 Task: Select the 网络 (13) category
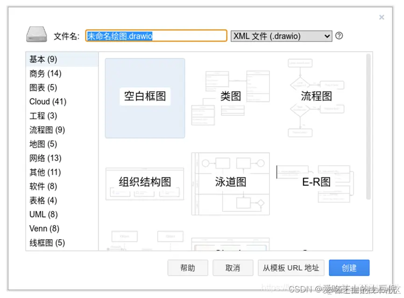coord(62,158)
